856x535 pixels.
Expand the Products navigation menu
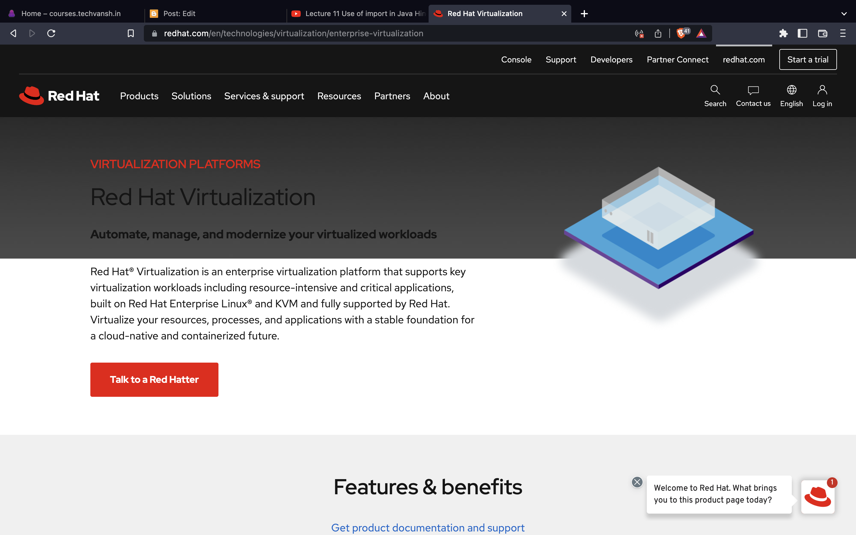[139, 96]
